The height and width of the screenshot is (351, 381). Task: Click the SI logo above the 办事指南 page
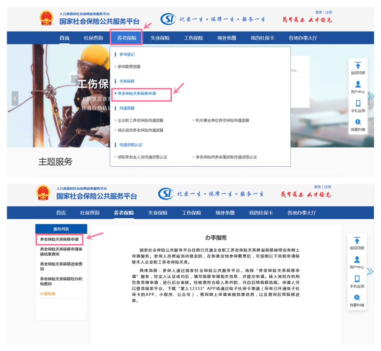(165, 194)
